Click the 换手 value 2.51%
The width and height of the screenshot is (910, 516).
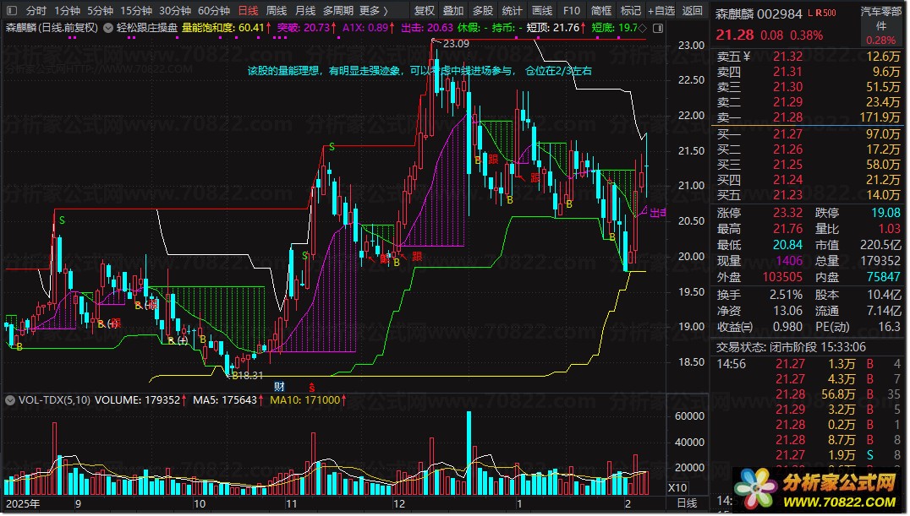[787, 295]
